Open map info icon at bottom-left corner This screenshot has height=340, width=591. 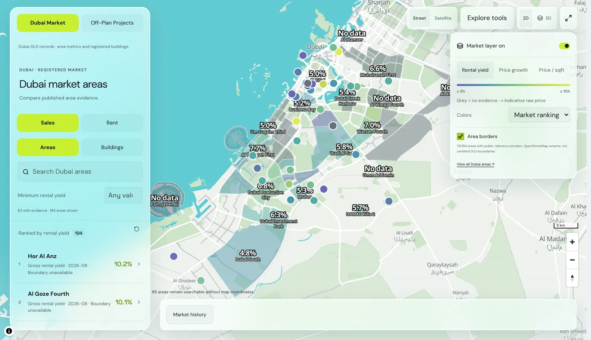click(9, 331)
